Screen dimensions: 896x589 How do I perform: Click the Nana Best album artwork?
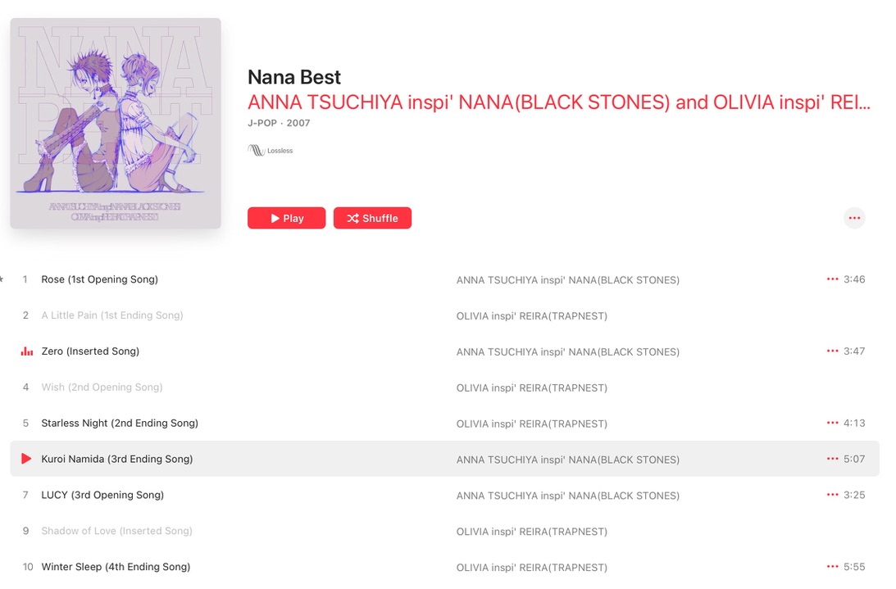pos(116,124)
